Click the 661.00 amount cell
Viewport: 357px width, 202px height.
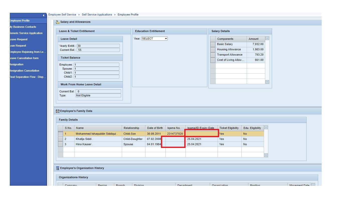(256, 60)
